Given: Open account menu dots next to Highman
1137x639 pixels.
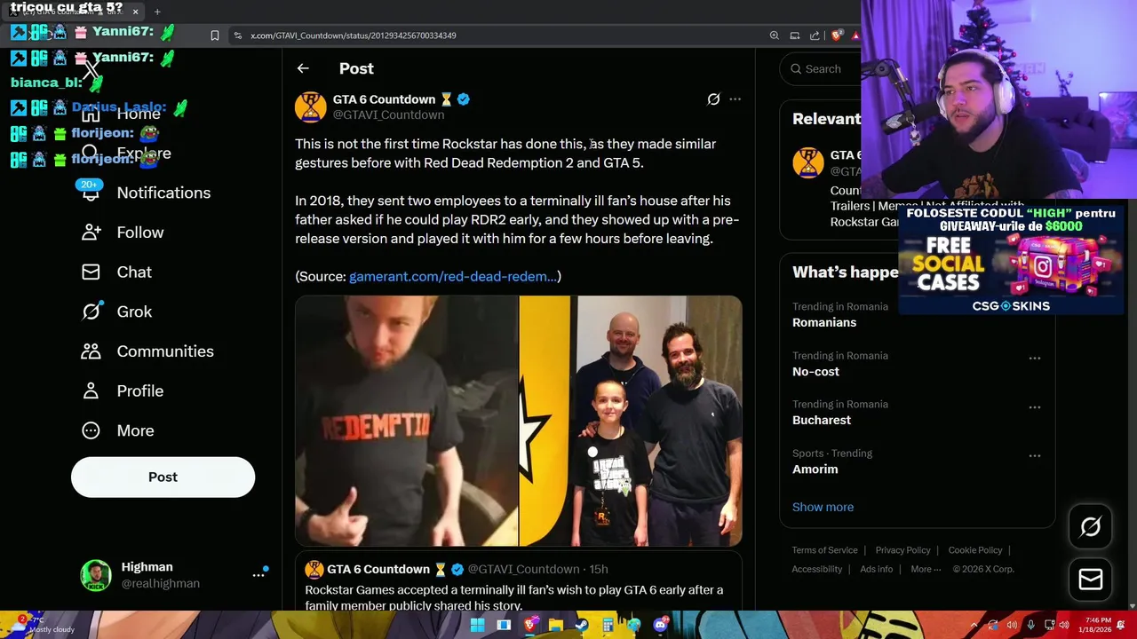Looking at the screenshot, I should pyautogui.click(x=258, y=575).
